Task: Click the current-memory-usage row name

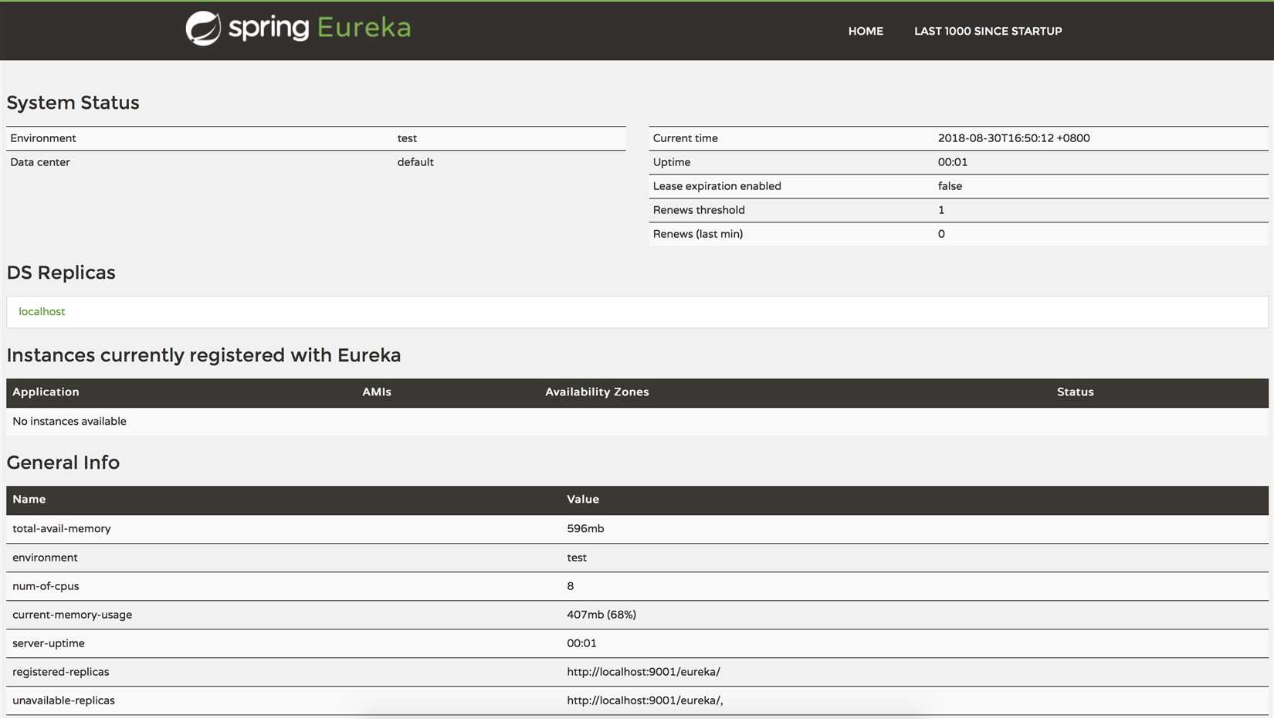Action: click(x=72, y=615)
